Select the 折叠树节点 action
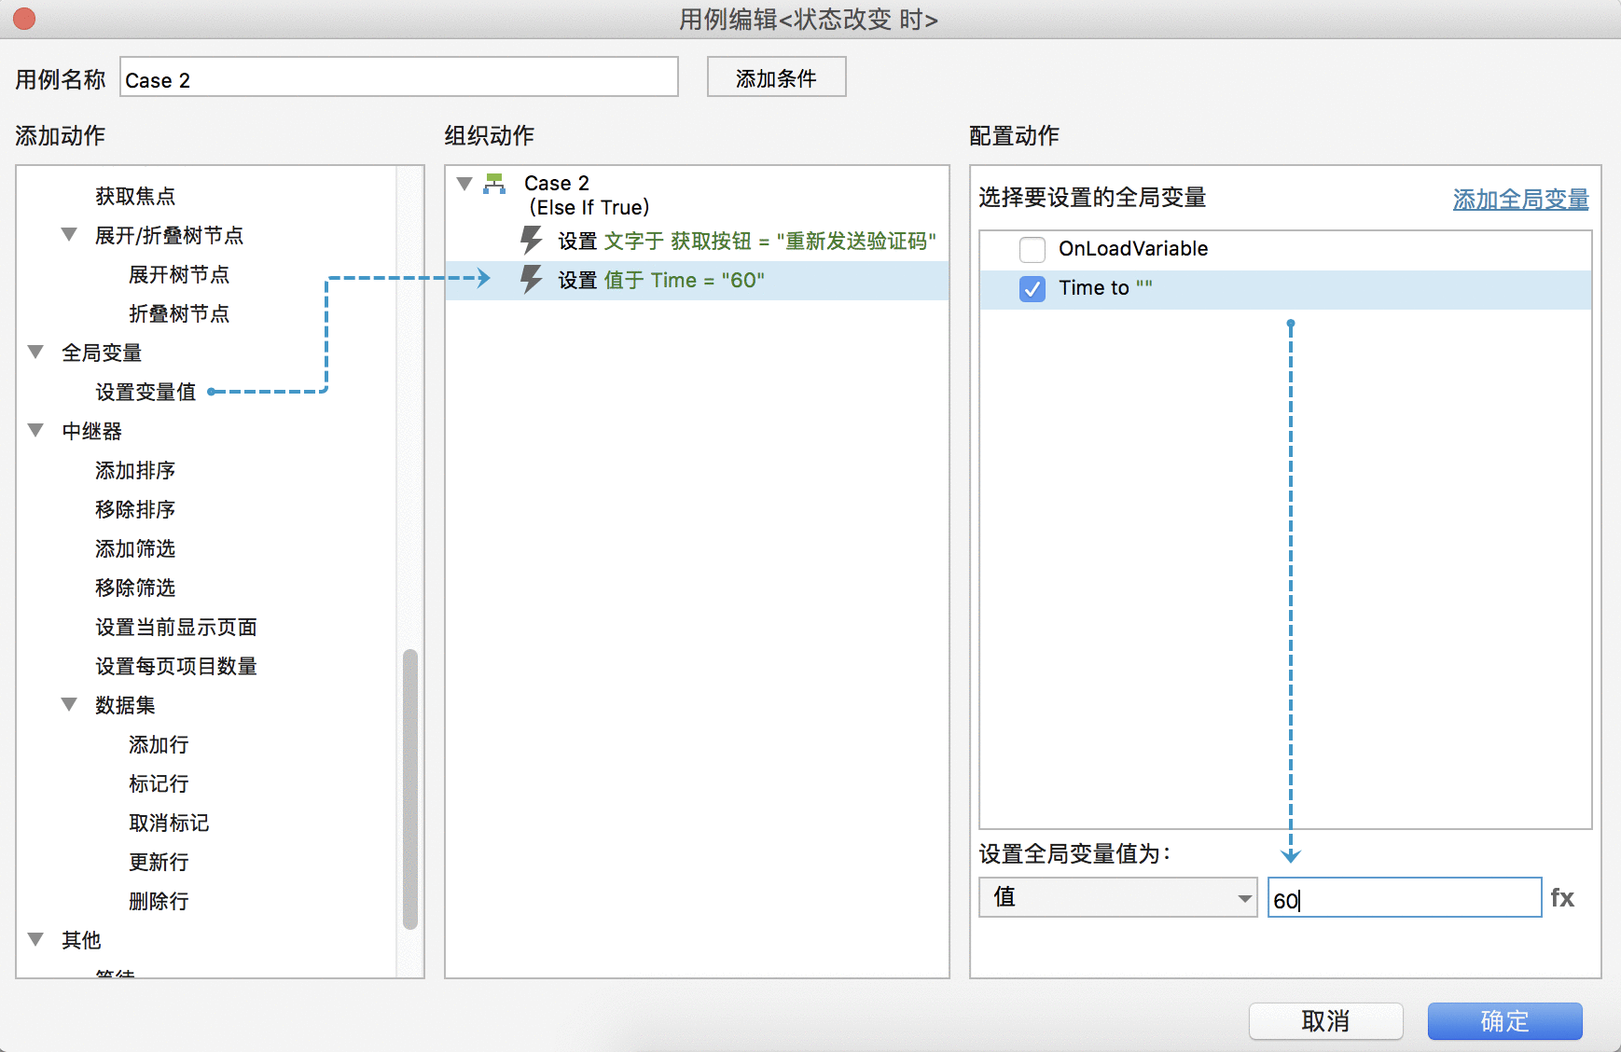The height and width of the screenshot is (1052, 1621). [179, 313]
